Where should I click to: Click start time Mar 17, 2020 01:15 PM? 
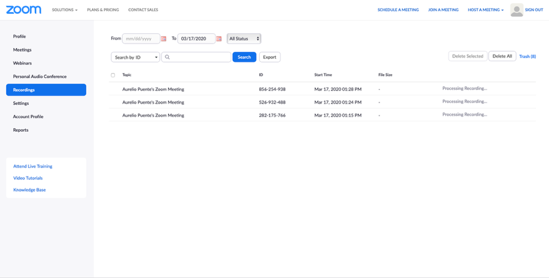click(x=338, y=115)
